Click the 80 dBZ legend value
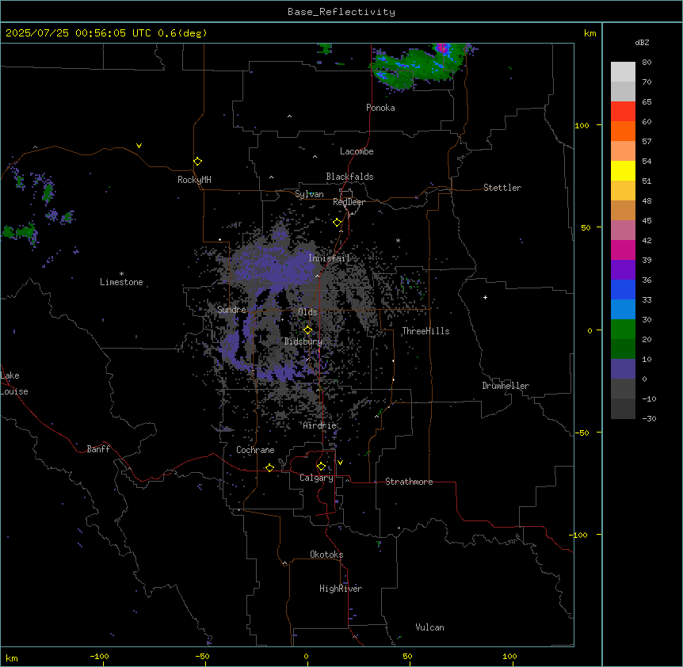 point(647,63)
